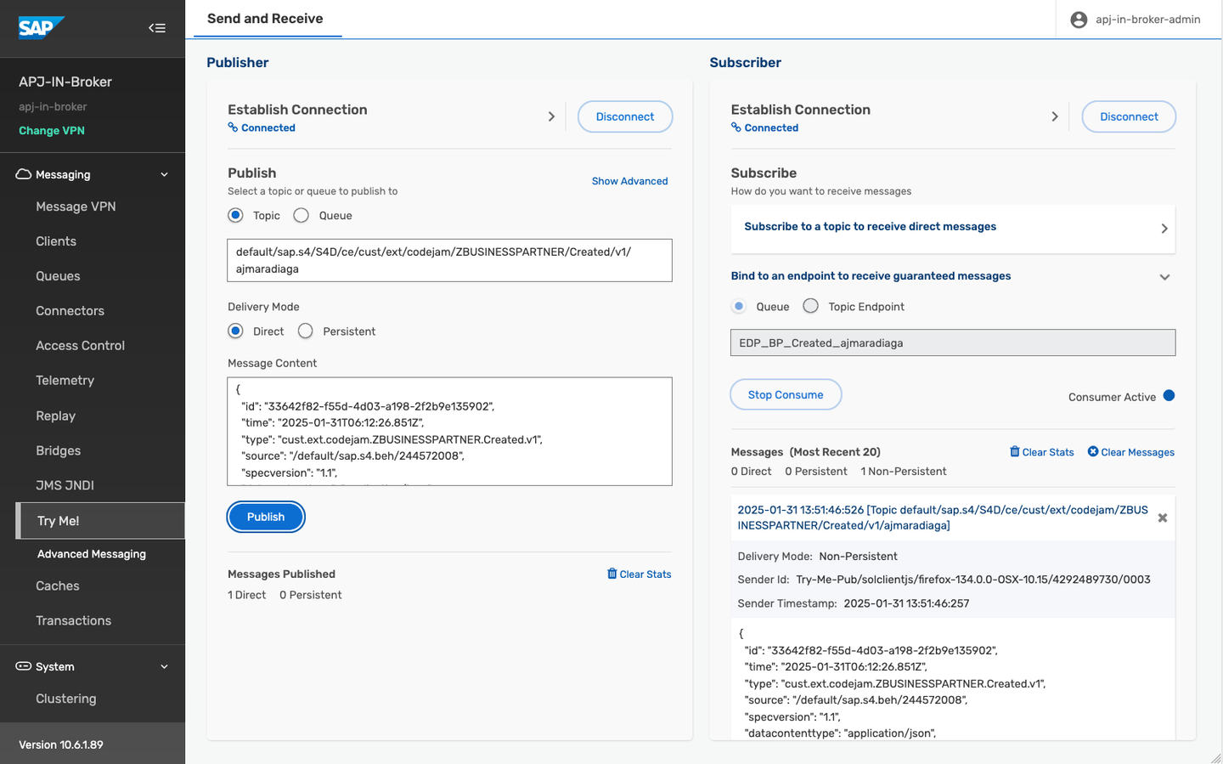Click Subscriber Connected link icon

coord(736,127)
